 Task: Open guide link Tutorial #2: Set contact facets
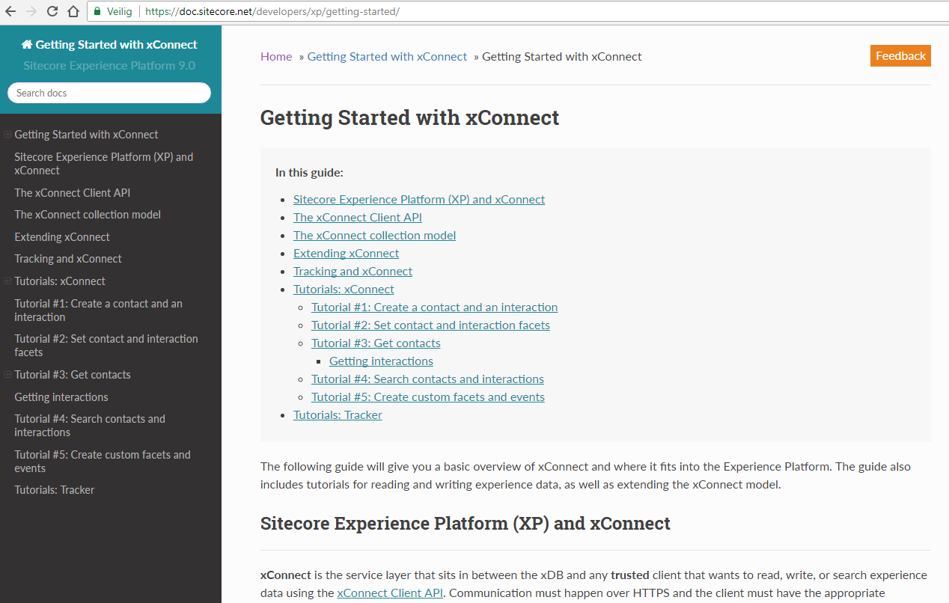click(x=430, y=325)
